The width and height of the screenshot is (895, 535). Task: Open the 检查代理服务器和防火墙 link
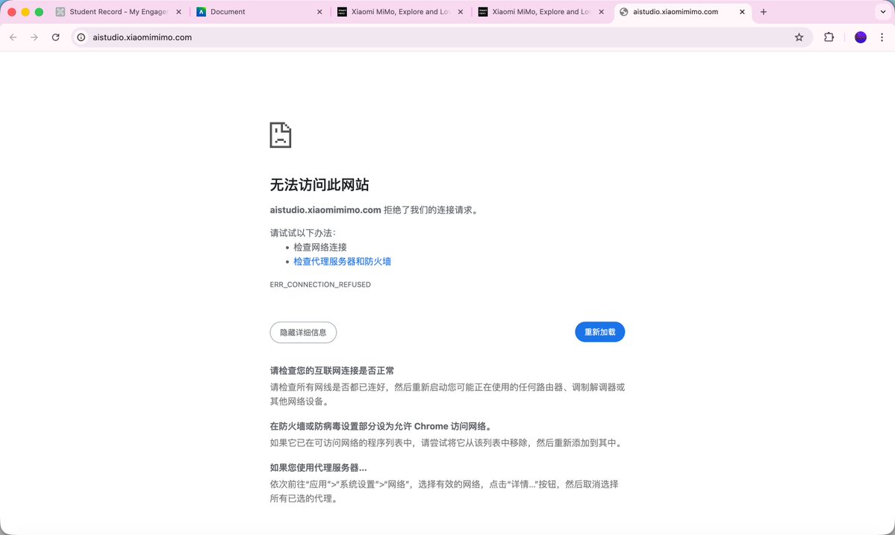pyautogui.click(x=342, y=261)
